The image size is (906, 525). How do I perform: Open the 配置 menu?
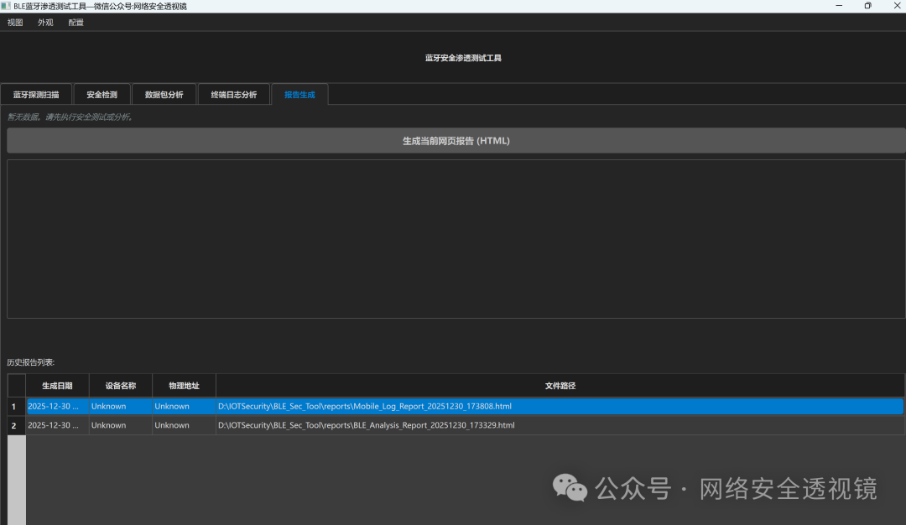[x=75, y=23]
